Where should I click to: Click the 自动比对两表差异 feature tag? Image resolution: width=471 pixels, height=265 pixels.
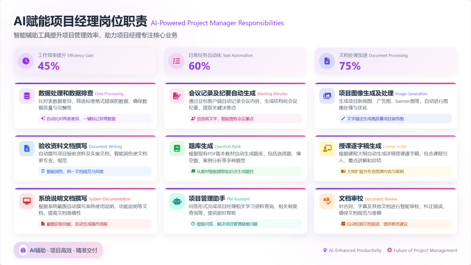(x=78, y=119)
